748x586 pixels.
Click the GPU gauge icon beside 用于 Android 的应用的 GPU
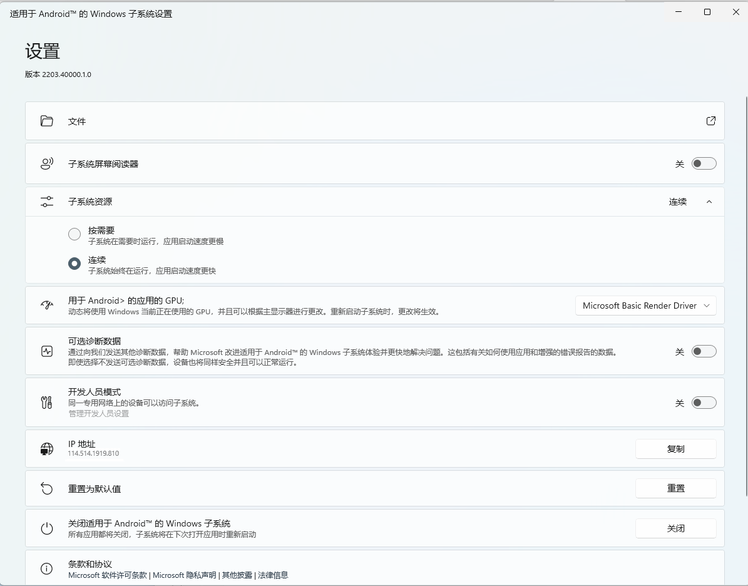[47, 305]
